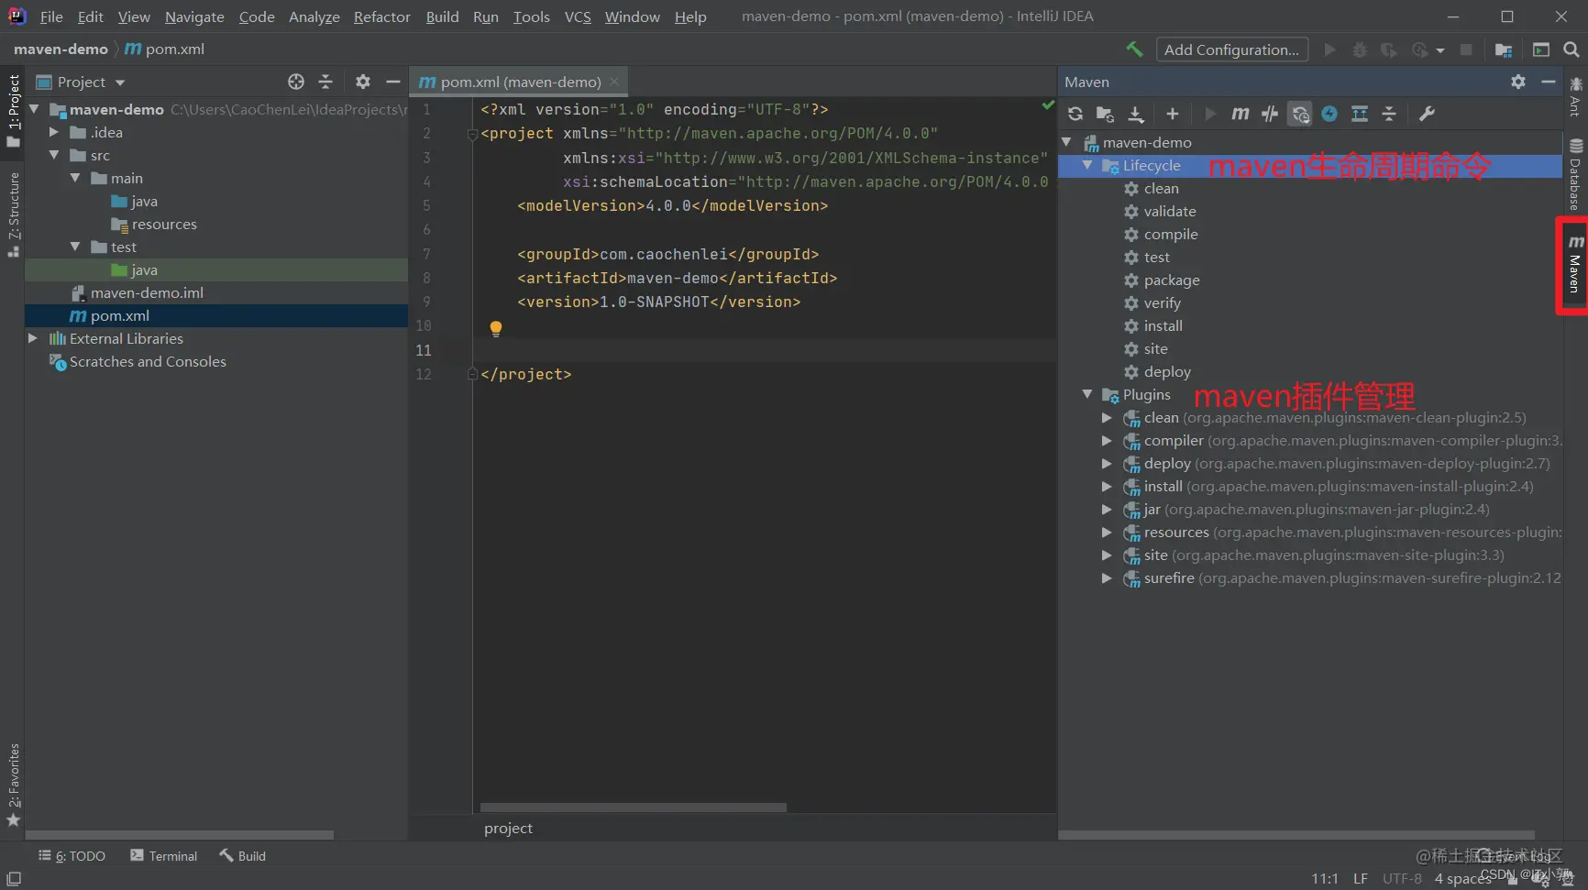This screenshot has width=1588, height=890.
Task: Expand the jar plugin node
Action: point(1107,509)
